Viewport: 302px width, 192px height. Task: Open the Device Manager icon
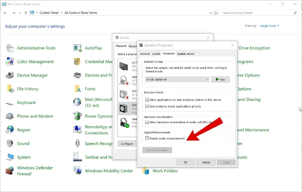(10, 75)
